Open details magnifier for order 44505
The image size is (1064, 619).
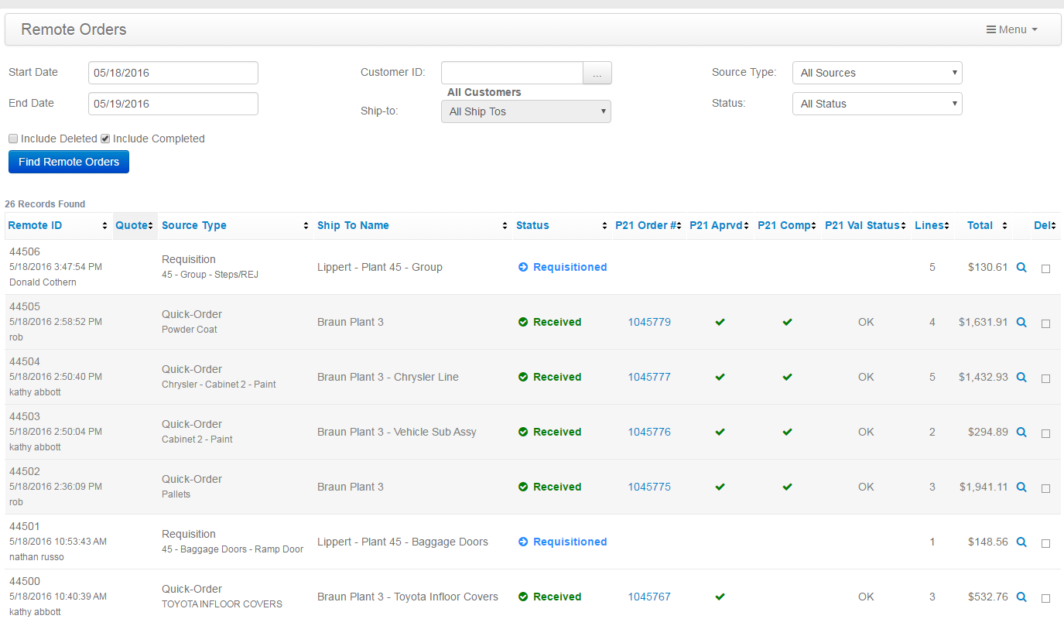pos(1021,322)
